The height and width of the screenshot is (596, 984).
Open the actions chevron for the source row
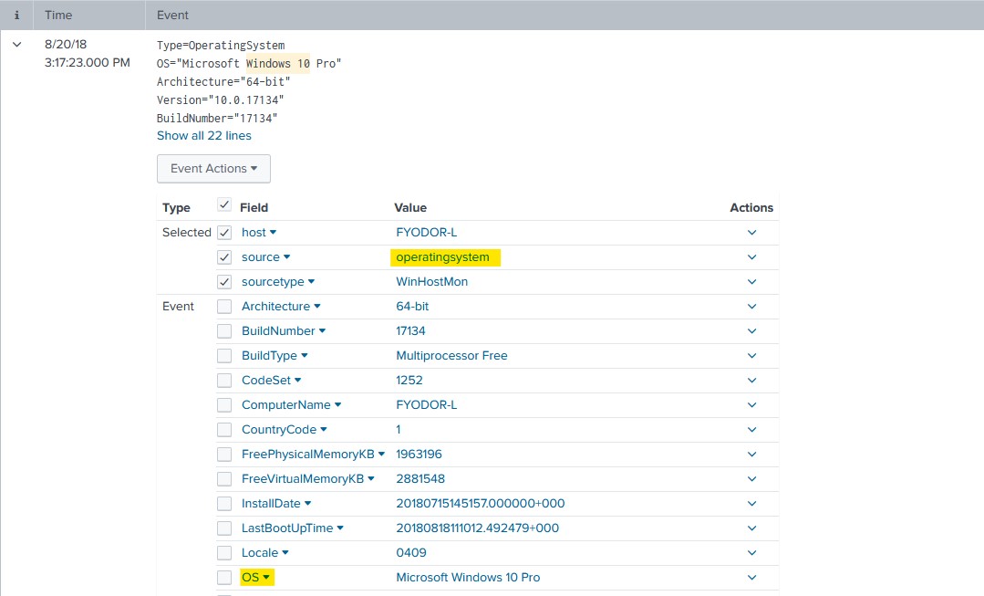tap(751, 257)
